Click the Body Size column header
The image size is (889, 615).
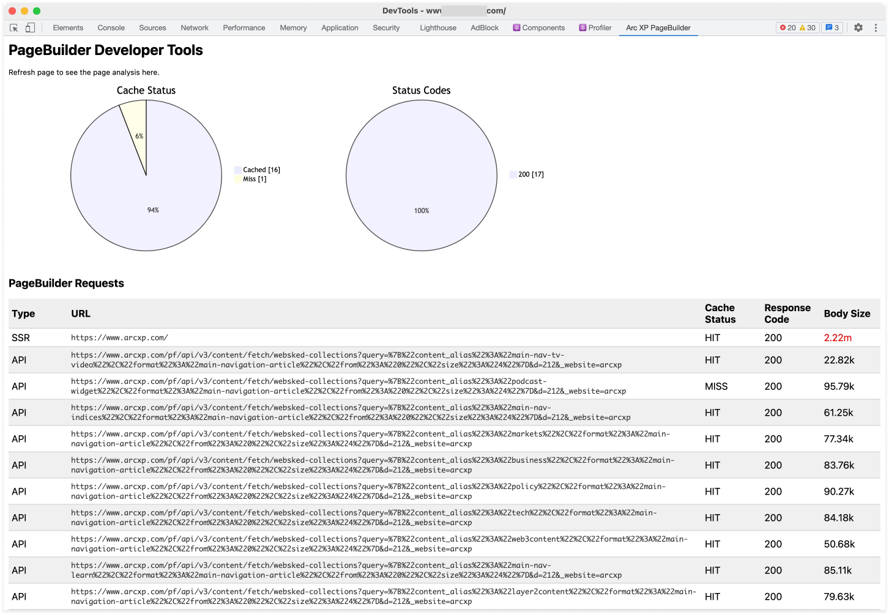(x=847, y=314)
